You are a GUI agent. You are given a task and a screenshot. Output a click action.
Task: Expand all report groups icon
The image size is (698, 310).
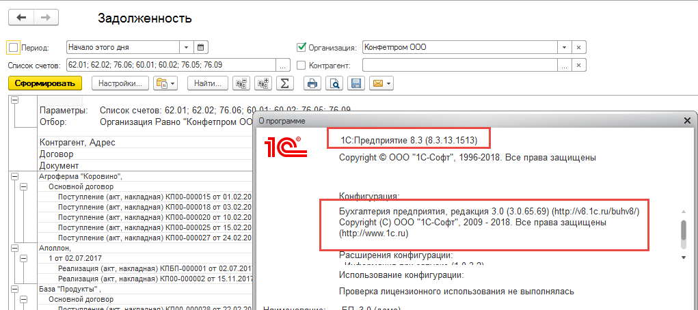[x=265, y=83]
